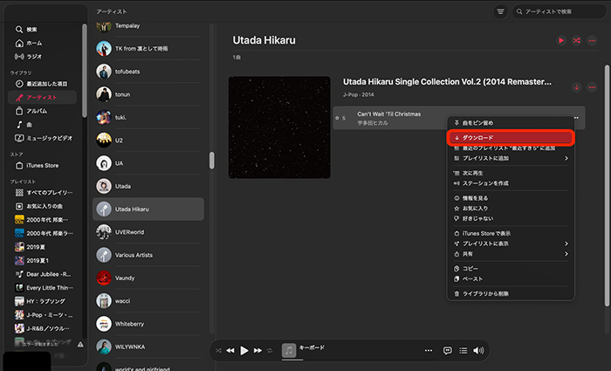The image size is (611, 371).
Task: Choose Play Next from context menu
Action: point(511,173)
